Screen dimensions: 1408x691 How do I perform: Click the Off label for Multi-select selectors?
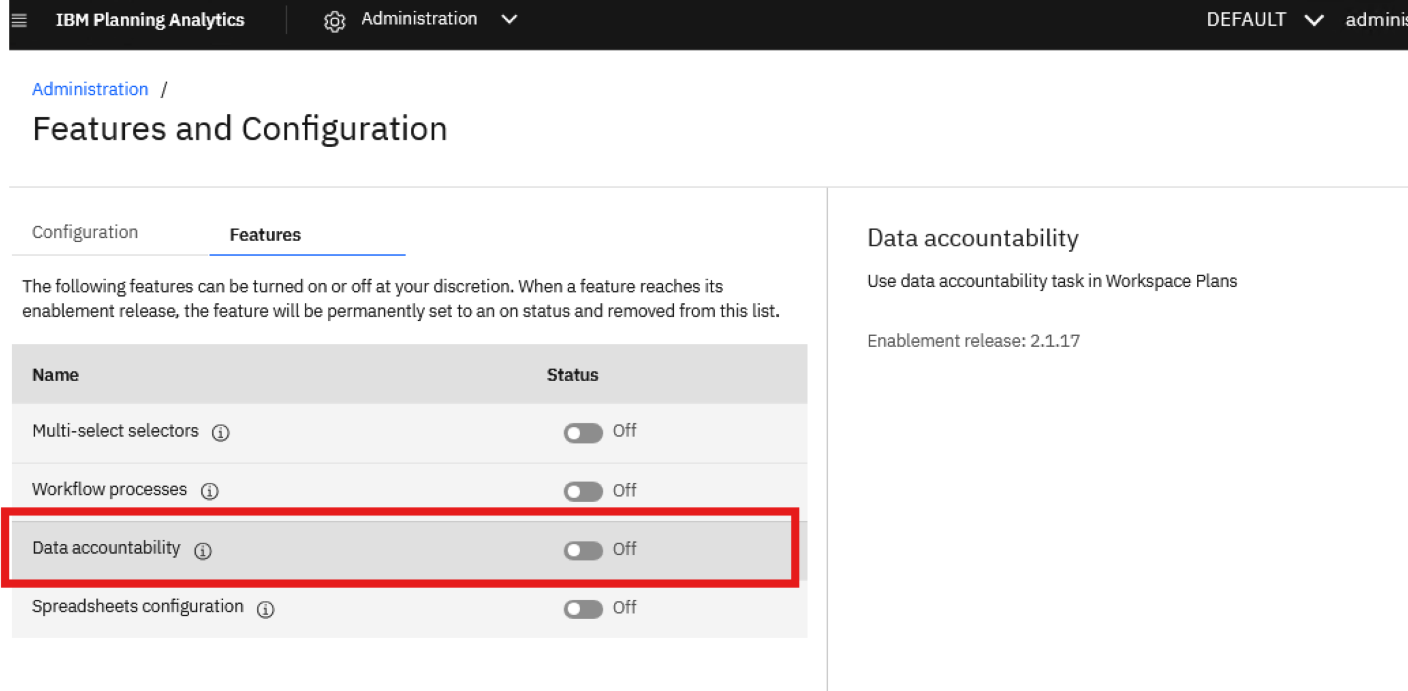point(624,431)
